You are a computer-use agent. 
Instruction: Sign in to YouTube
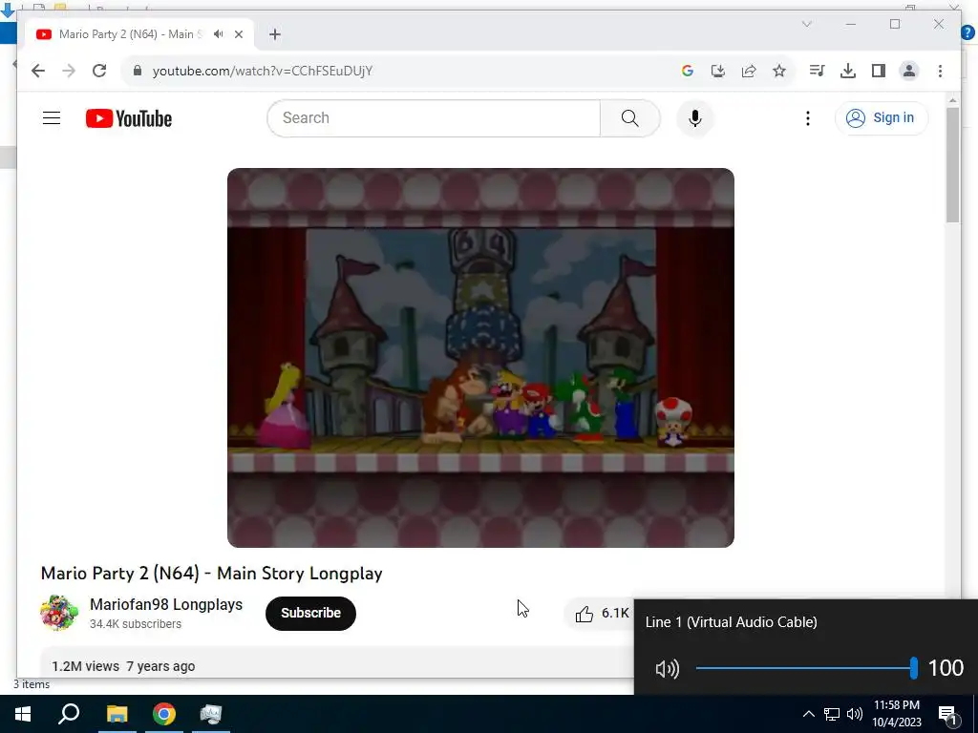(x=882, y=117)
